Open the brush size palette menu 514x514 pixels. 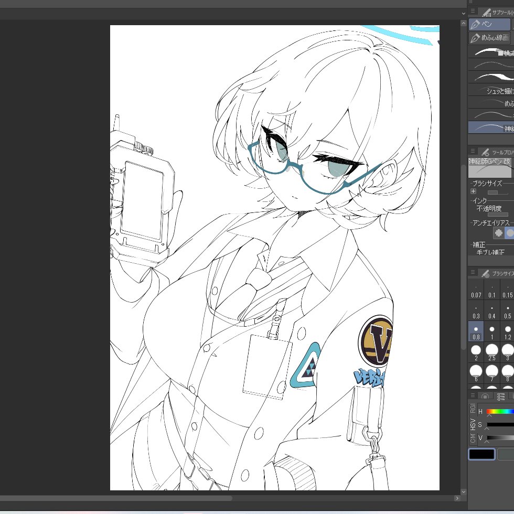(x=473, y=272)
